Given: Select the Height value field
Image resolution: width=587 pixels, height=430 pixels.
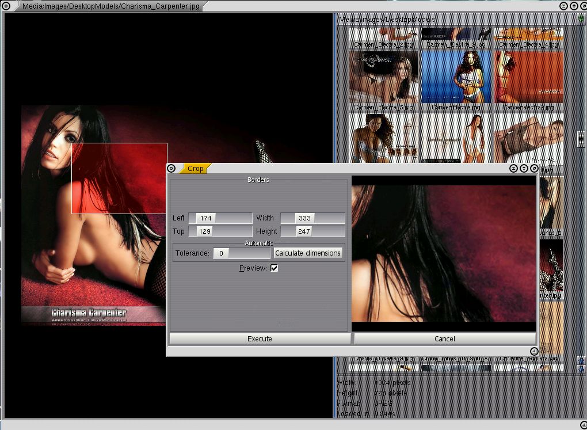Looking at the screenshot, I should coord(312,231).
